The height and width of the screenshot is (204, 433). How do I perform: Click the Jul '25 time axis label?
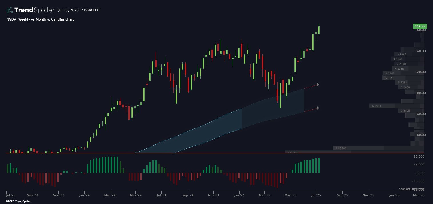tap(316, 195)
